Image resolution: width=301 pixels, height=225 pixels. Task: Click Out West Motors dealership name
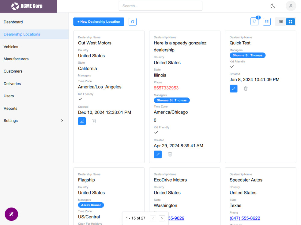(x=95, y=43)
